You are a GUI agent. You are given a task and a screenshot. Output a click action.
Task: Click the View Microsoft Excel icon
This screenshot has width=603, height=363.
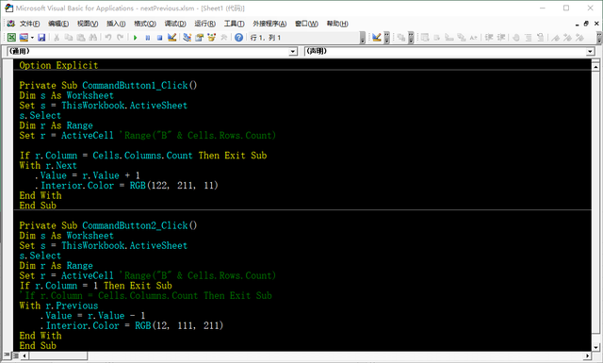(11, 38)
